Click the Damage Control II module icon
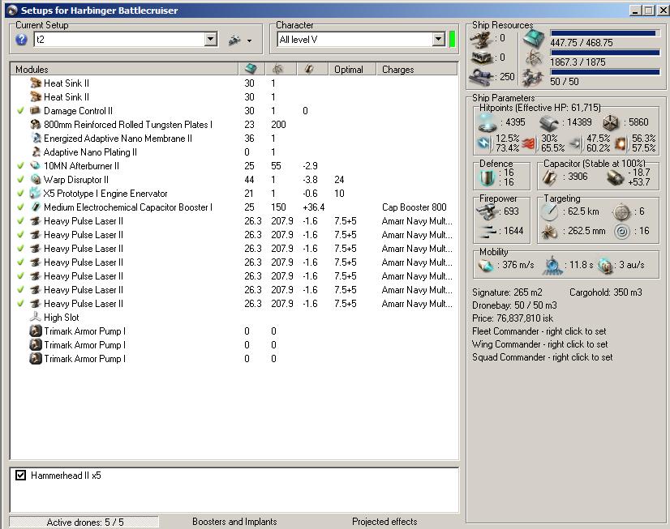Viewport: 670px width, 529px height. click(x=36, y=111)
